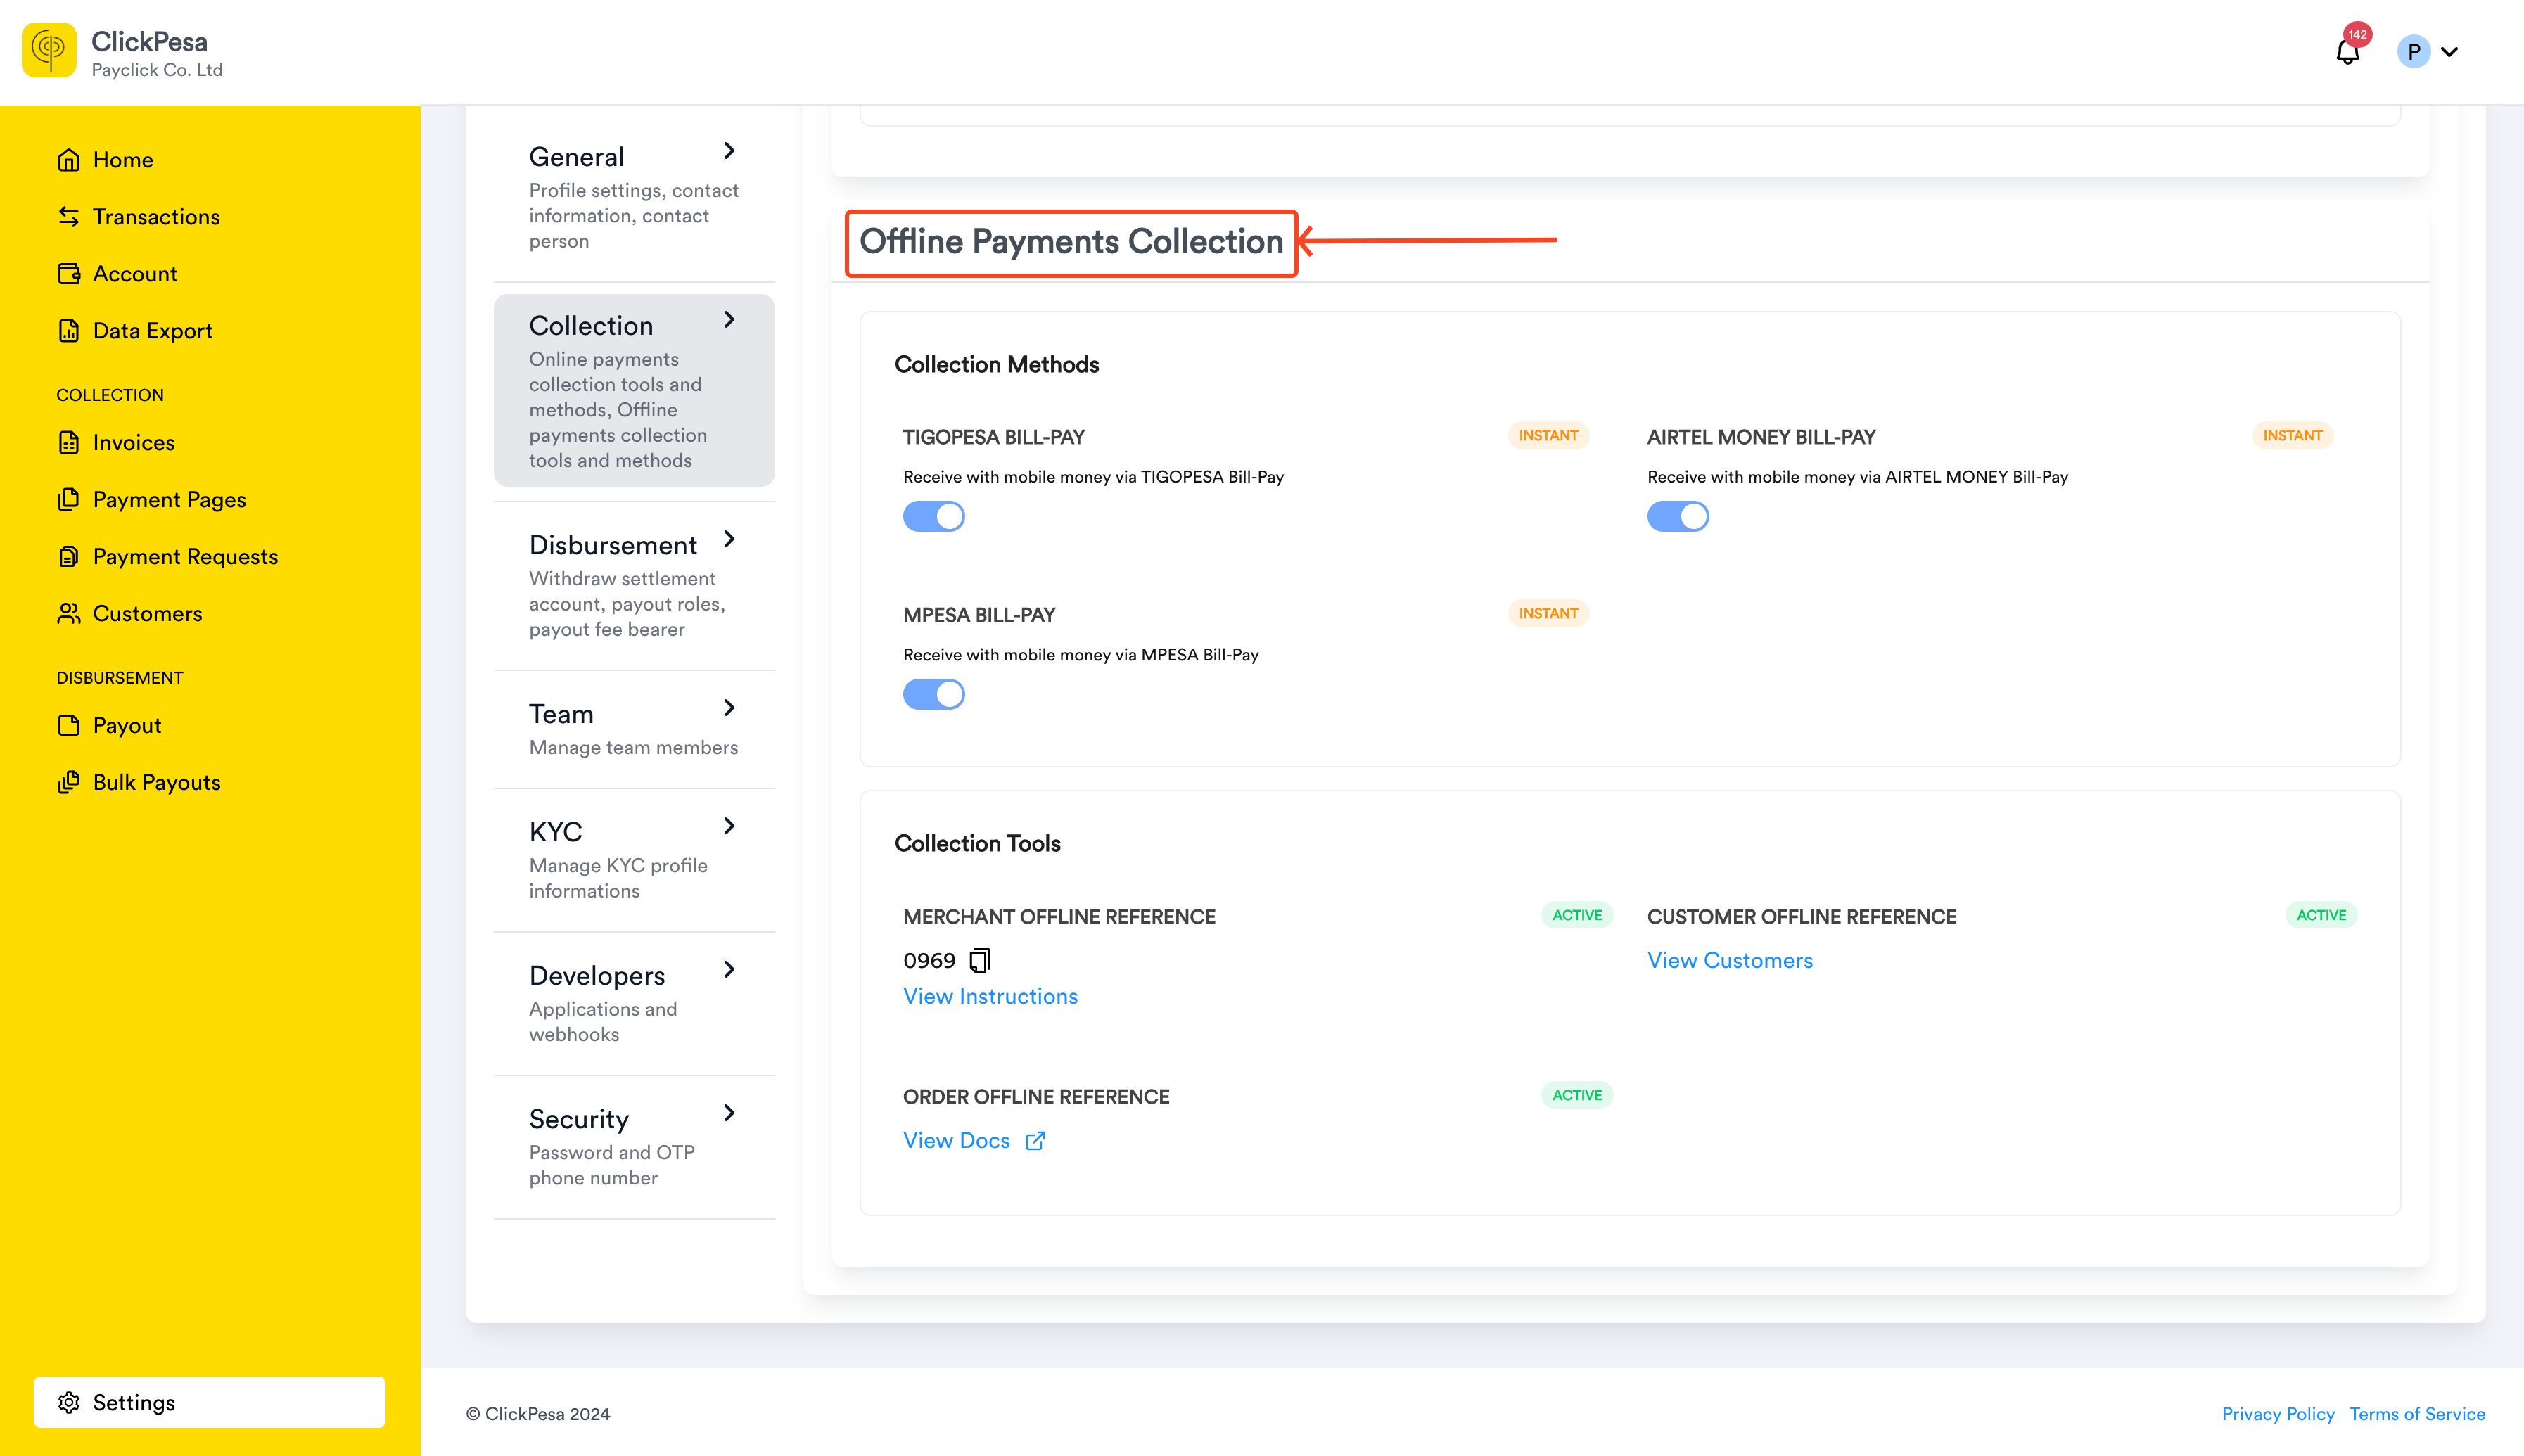
Task: Click the Invoices document icon
Action: click(69, 443)
